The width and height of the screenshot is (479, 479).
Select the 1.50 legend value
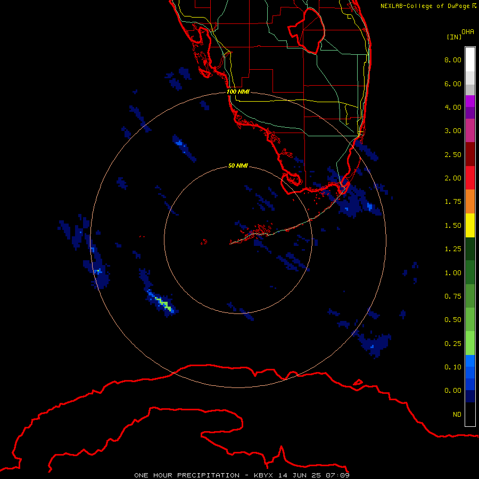pyautogui.click(x=453, y=226)
